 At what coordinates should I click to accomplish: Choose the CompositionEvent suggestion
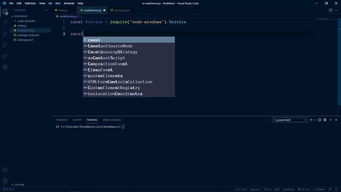tap(129, 64)
